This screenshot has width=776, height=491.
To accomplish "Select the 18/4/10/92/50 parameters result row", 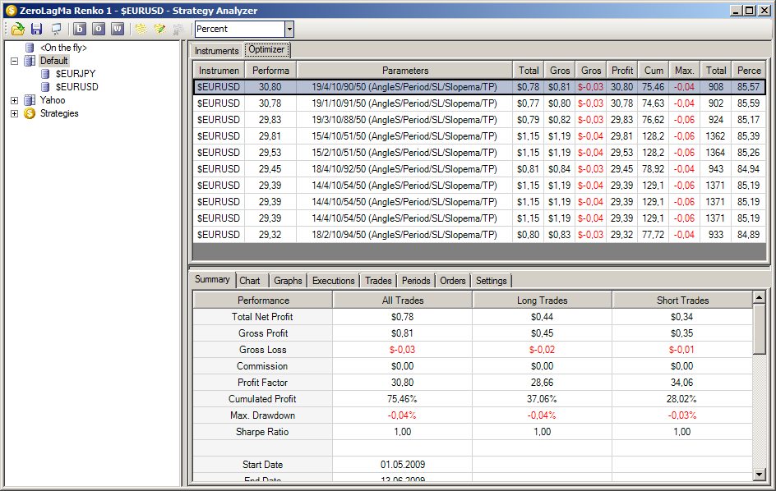I will [x=479, y=169].
